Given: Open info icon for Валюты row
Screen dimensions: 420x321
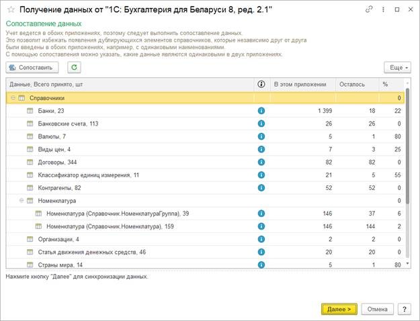Looking at the screenshot, I should 261,136.
